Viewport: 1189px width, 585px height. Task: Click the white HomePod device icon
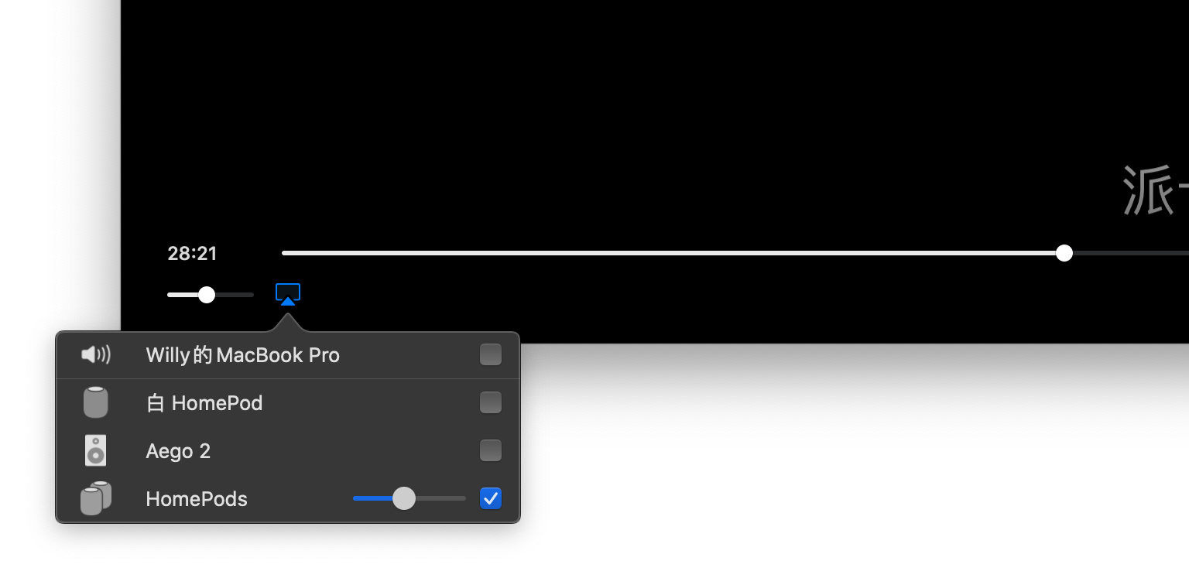(x=96, y=402)
